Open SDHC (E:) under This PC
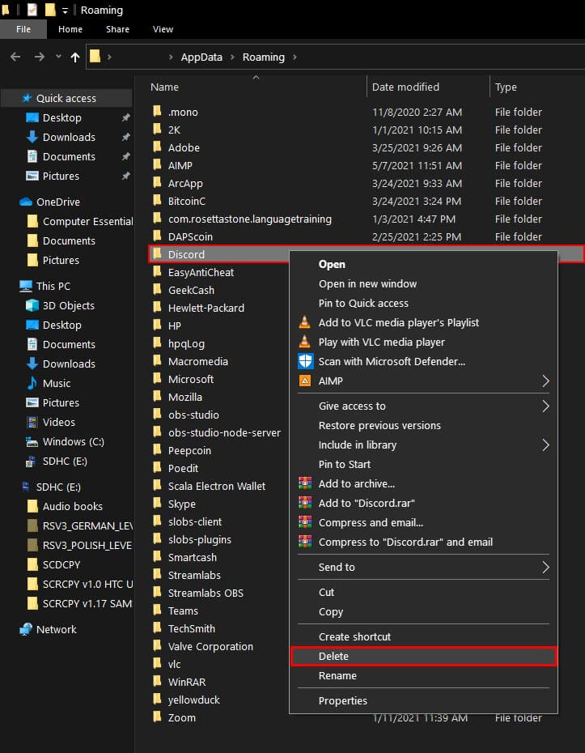The height and width of the screenshot is (753, 585). pos(65,461)
